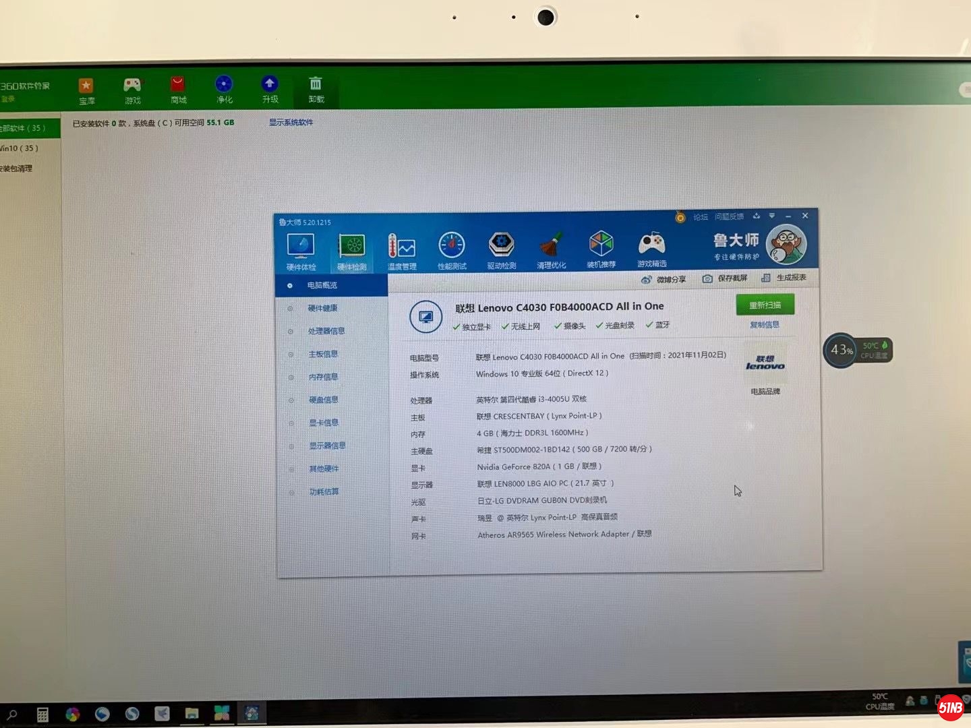Select 硬件健康 in the sidebar

(x=322, y=308)
